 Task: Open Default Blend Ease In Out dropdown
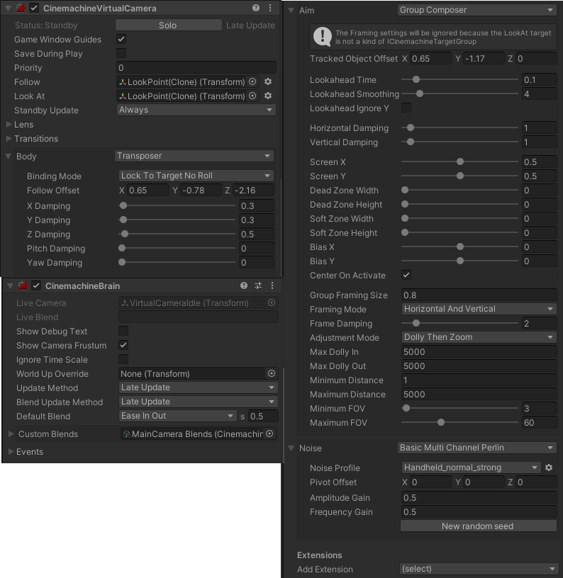[x=178, y=416]
